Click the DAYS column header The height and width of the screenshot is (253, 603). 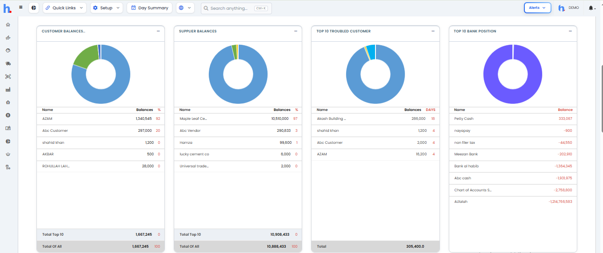coord(431,110)
